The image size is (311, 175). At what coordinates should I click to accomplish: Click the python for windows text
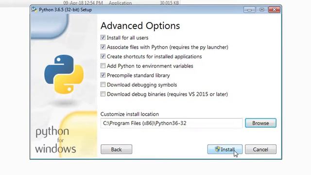(x=55, y=140)
